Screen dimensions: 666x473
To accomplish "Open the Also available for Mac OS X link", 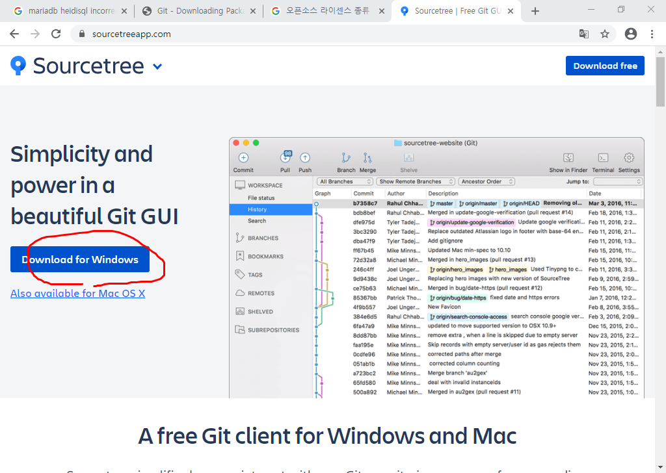I will (x=78, y=294).
